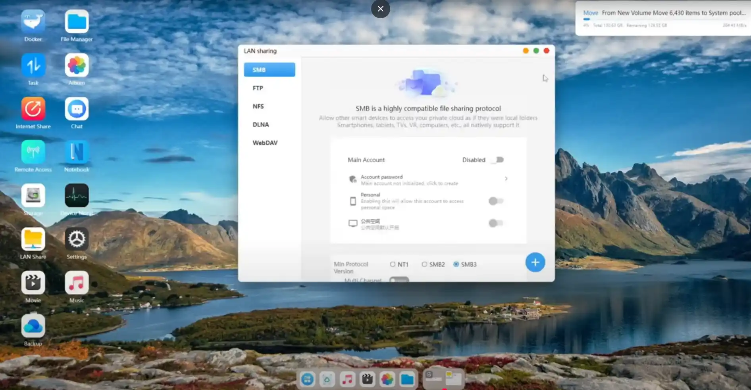Open the Movie desktop app
The width and height of the screenshot is (751, 390).
(x=33, y=283)
